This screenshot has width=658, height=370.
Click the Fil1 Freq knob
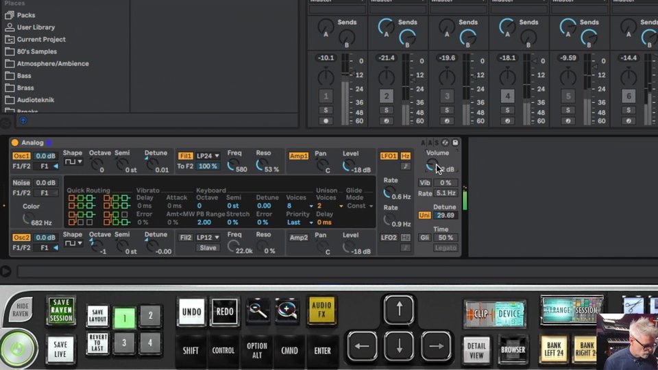(x=232, y=166)
